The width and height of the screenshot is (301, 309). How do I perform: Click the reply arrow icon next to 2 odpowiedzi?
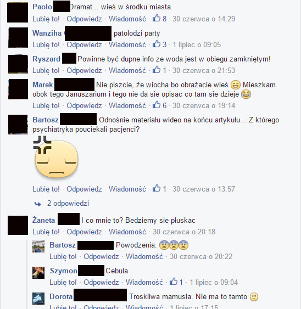[38, 204]
